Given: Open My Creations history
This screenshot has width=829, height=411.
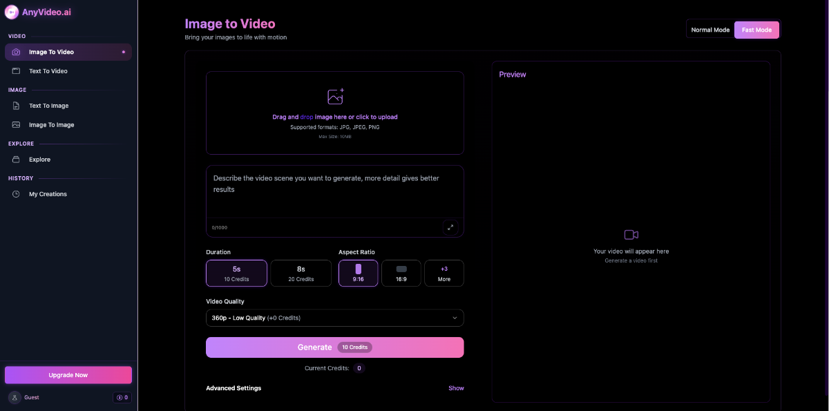Looking at the screenshot, I should [x=68, y=194].
